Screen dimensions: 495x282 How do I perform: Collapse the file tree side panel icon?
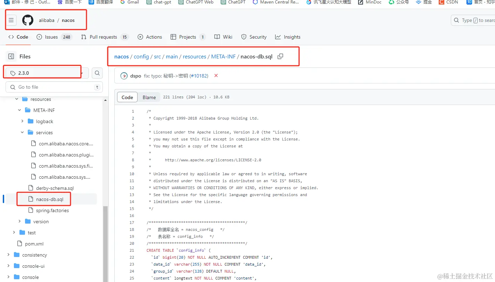click(11, 56)
